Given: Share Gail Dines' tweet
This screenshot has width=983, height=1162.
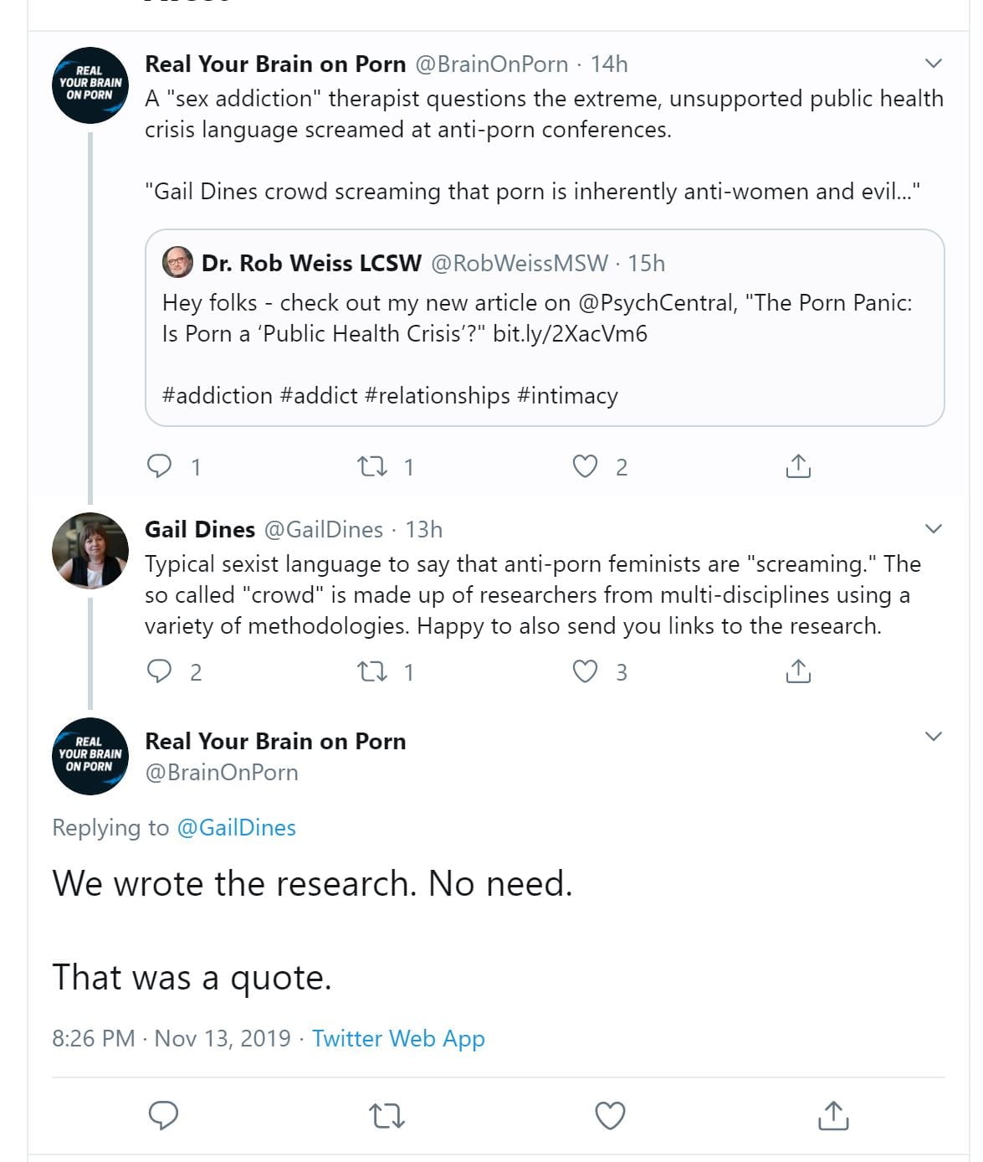Looking at the screenshot, I should coord(798,671).
